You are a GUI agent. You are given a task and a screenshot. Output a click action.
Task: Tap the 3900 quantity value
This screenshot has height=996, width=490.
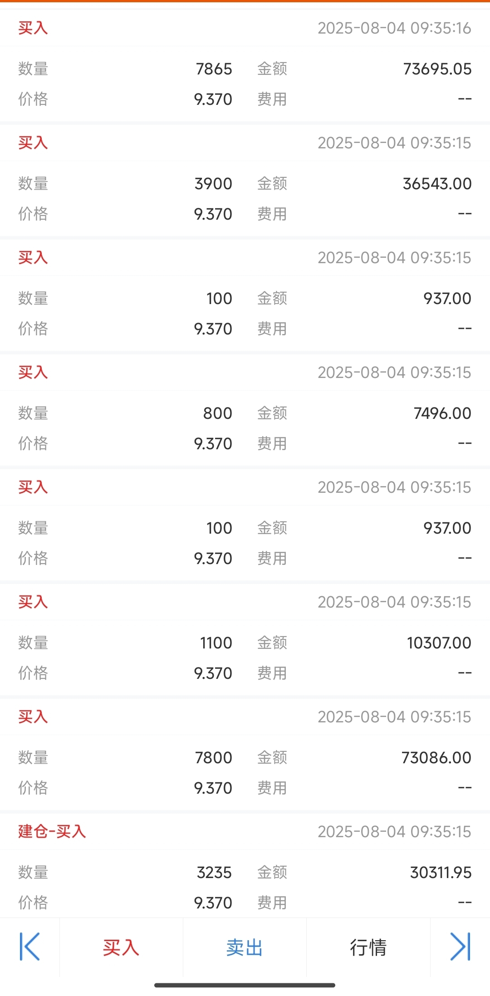[x=213, y=184]
